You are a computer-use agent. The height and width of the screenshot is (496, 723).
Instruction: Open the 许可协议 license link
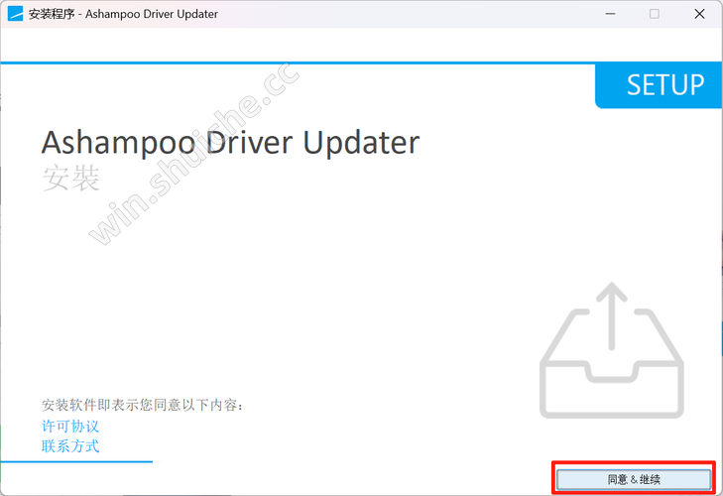[70, 426]
